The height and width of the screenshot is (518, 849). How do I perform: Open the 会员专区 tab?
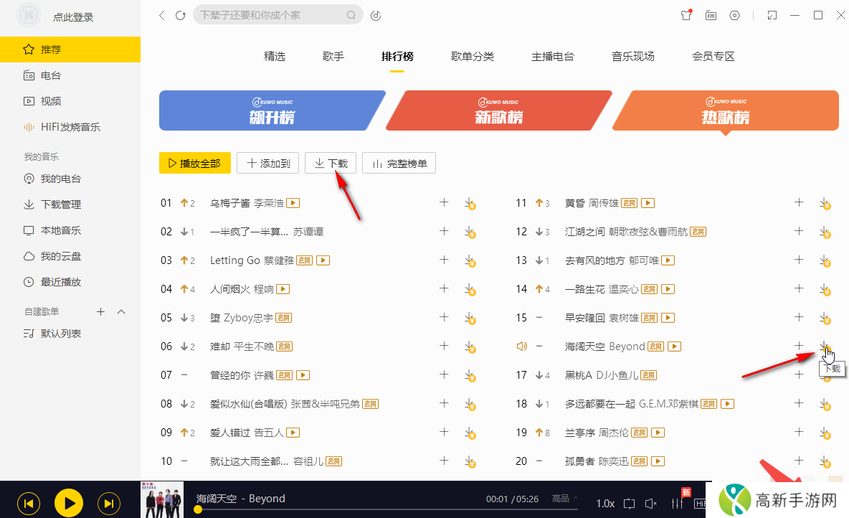coord(713,56)
